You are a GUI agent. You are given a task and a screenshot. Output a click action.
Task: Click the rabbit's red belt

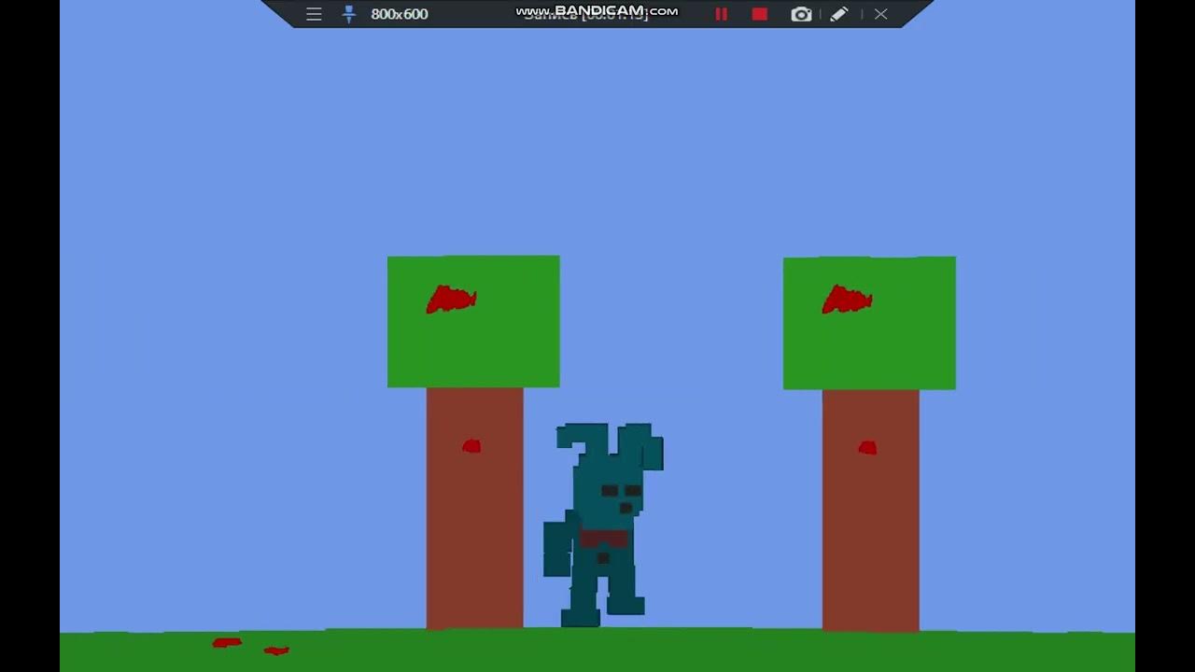pyautogui.click(x=603, y=539)
